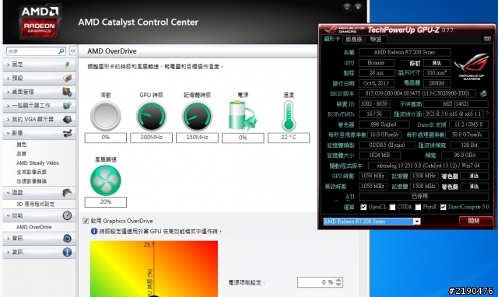The height and width of the screenshot is (297, 498).
Task: Click the name field AMD Radeon R7 200 Series
Action: point(405,52)
